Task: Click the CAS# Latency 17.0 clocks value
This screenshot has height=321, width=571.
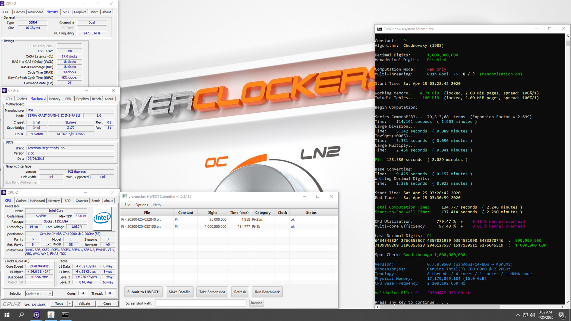Action: [x=69, y=56]
